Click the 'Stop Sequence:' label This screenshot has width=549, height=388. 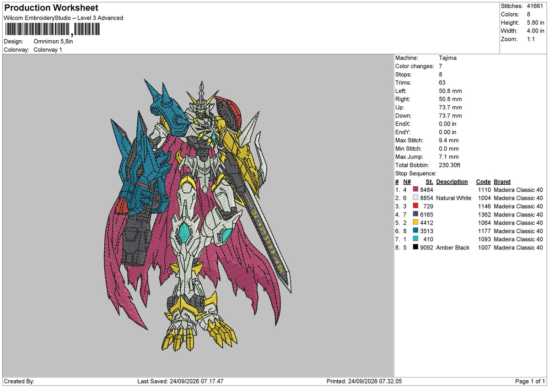click(x=416, y=173)
